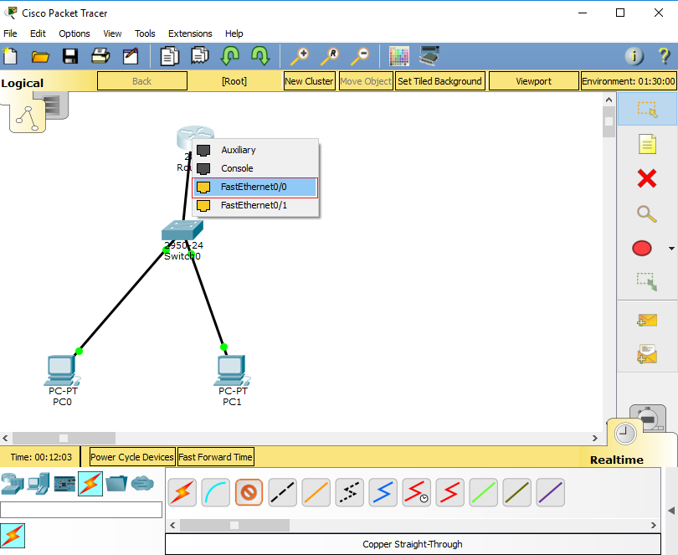The width and height of the screenshot is (678, 555).
Task: Click the Fast Forward Time button
Action: pyautogui.click(x=215, y=456)
